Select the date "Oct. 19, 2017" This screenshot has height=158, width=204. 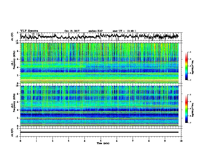click(x=72, y=31)
